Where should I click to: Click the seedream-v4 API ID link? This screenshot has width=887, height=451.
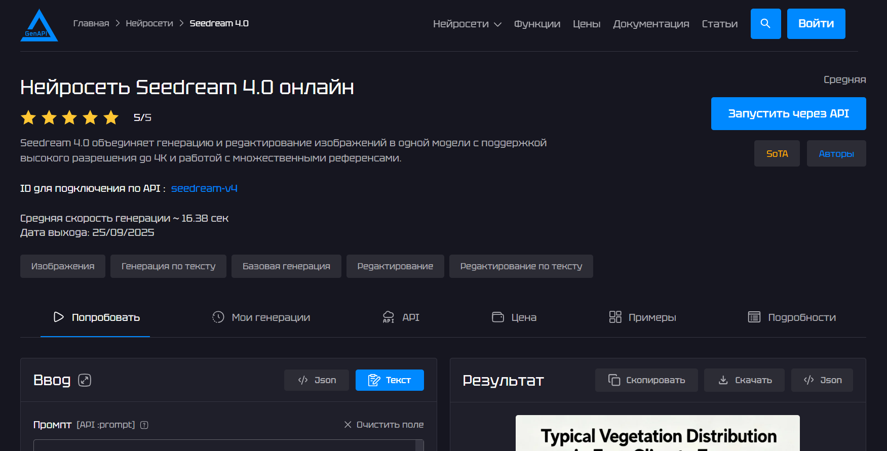[x=204, y=188]
